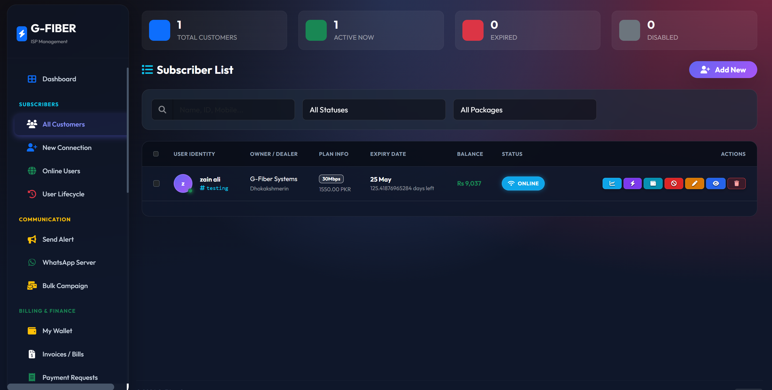
Task: Open usage graph for zain ali
Action: [x=612, y=183]
